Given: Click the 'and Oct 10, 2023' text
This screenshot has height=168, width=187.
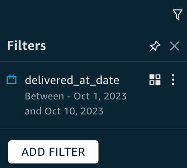Looking at the screenshot, I should click(x=64, y=111).
